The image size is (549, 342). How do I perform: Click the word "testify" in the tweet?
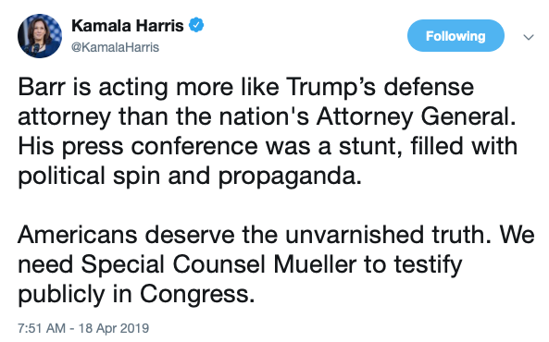[x=429, y=265]
